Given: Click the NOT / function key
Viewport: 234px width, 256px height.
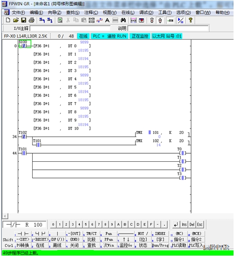Looking at the screenshot, I should (143, 234).
